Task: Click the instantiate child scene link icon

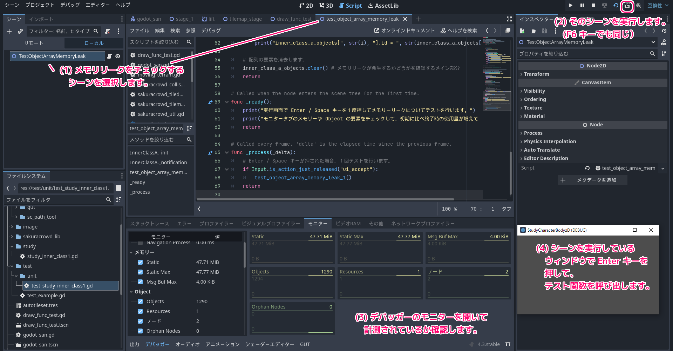Action: coord(20,31)
